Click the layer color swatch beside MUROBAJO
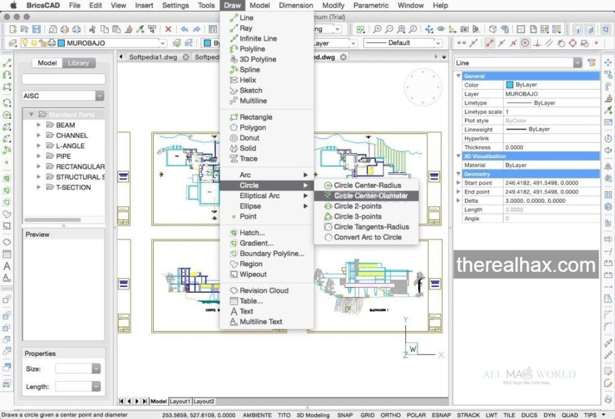Screen dimensions: 615x419 [61, 43]
